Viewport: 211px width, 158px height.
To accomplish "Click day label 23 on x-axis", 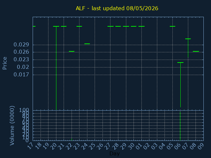I will click(x=77, y=146).
